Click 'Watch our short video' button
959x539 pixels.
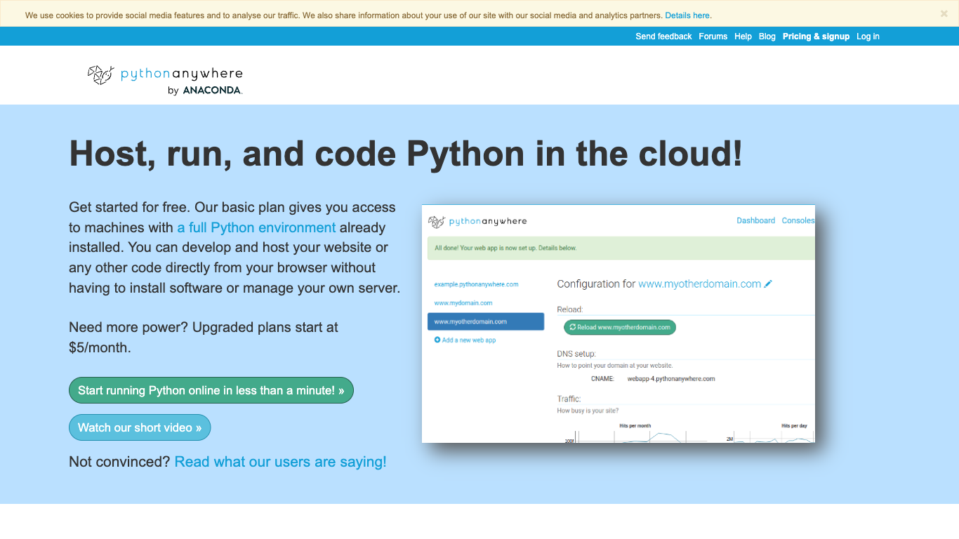tap(140, 427)
